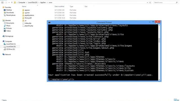180x101 pixels.
Task: Click the search magnifier icon
Action: pyautogui.click(x=177, y=3)
